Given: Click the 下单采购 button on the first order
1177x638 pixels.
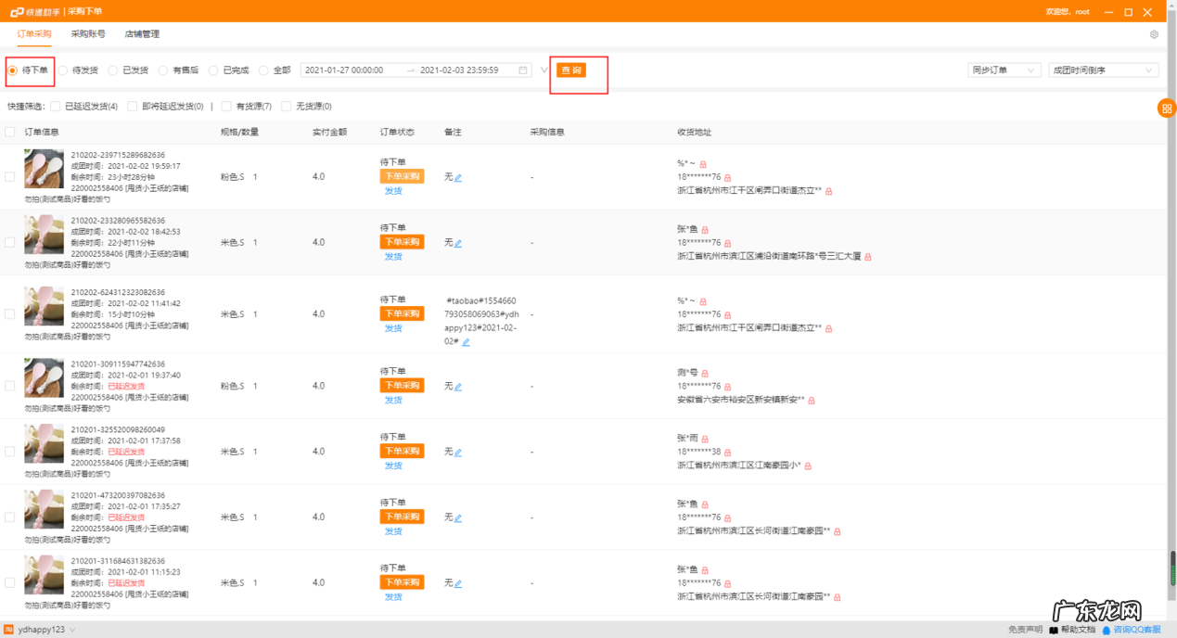Looking at the screenshot, I should click(x=401, y=175).
